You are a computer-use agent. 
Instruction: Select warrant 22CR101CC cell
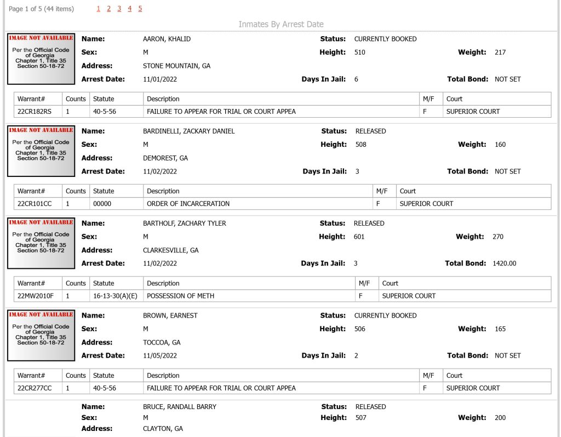coord(38,204)
